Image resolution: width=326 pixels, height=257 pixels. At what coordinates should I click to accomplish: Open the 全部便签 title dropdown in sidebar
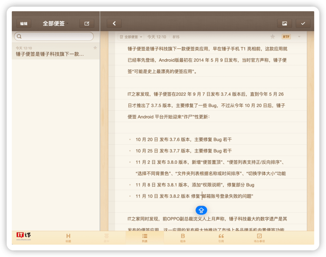tap(56, 24)
